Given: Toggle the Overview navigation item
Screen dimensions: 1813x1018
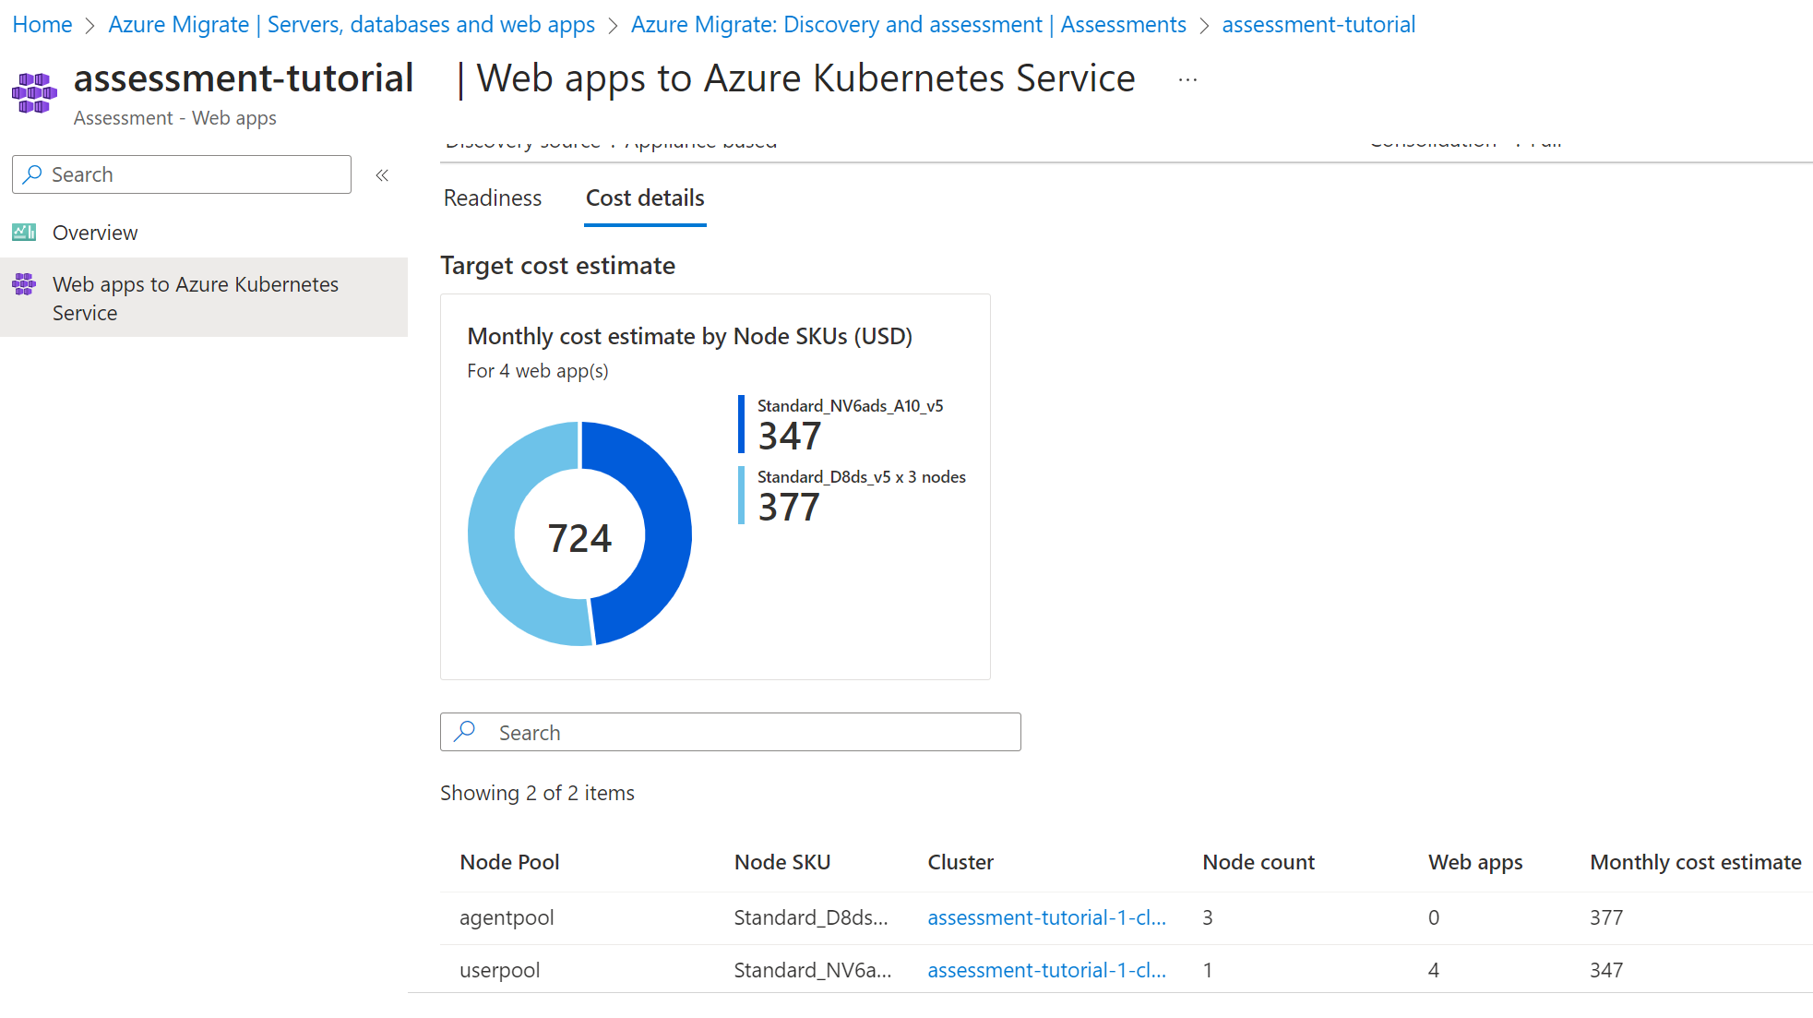Looking at the screenshot, I should (93, 232).
